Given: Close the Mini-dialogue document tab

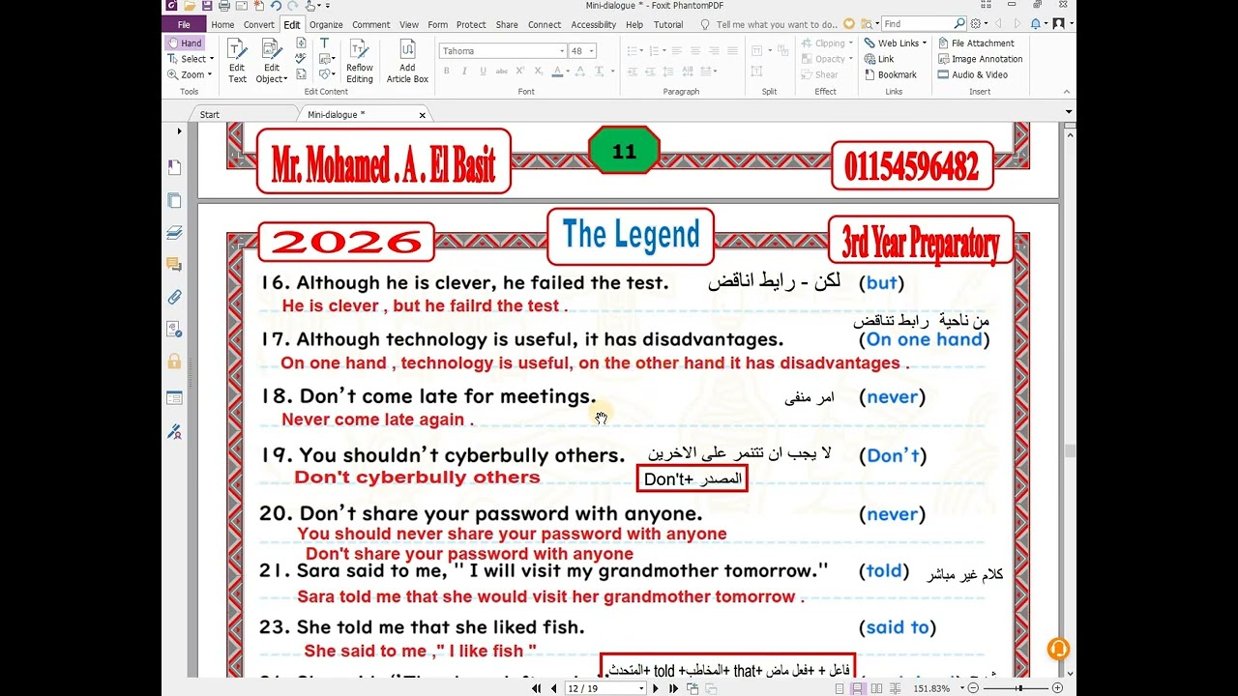Looking at the screenshot, I should coord(422,115).
